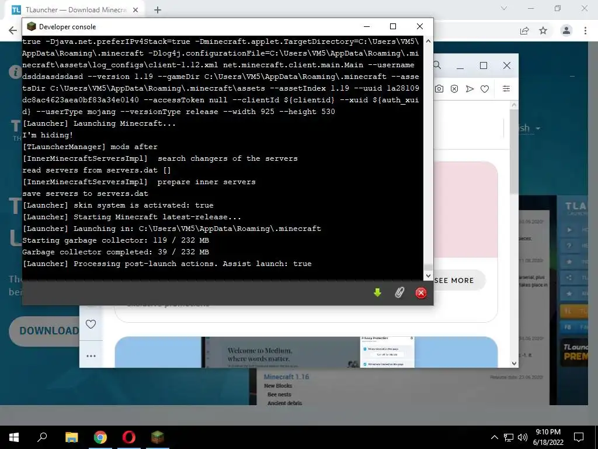This screenshot has width=598, height=449.
Task: Click the Minecraft block icon in Developer console title
Action: coord(32,26)
